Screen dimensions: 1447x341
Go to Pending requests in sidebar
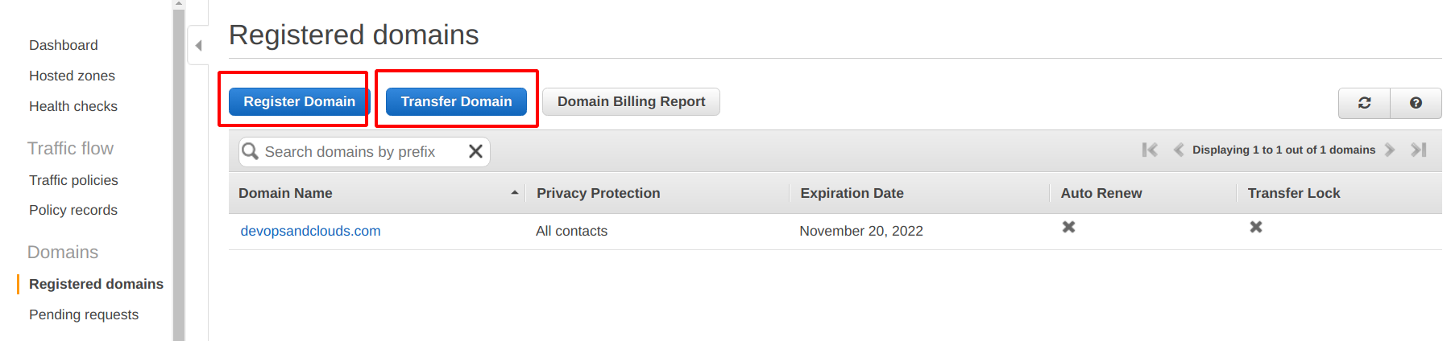[84, 314]
